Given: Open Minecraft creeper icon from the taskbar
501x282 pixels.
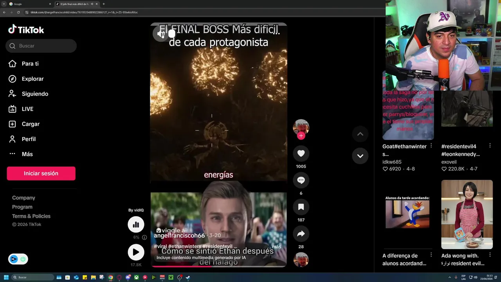Looking at the screenshot, I should tap(171, 277).
